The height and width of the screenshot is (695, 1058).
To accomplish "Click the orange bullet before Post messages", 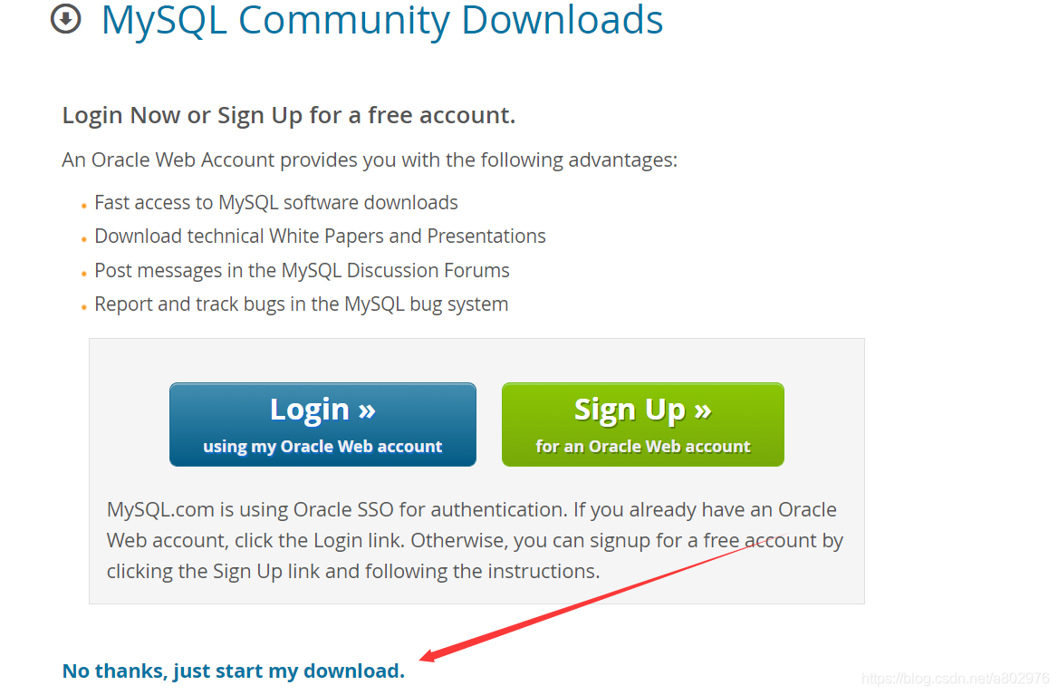I will 83,274.
